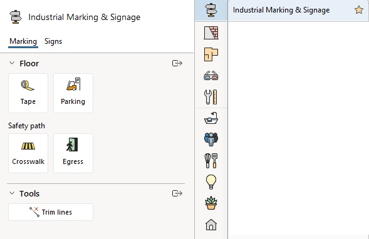Screen dimensions: 369x239
Task: Collapse the Tools section chevron
Action: (x=12, y=193)
